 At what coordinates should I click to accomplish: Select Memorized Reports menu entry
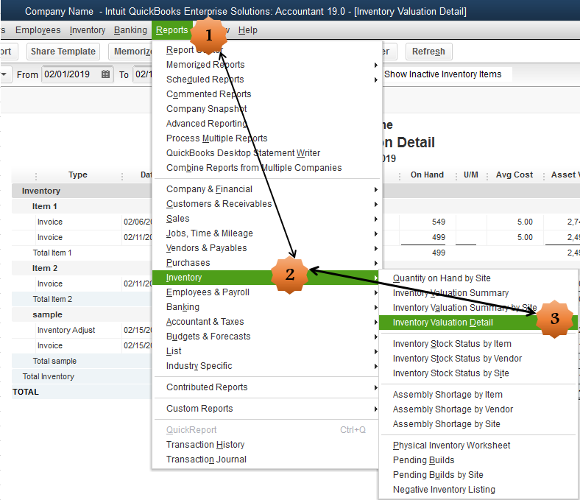click(266, 65)
